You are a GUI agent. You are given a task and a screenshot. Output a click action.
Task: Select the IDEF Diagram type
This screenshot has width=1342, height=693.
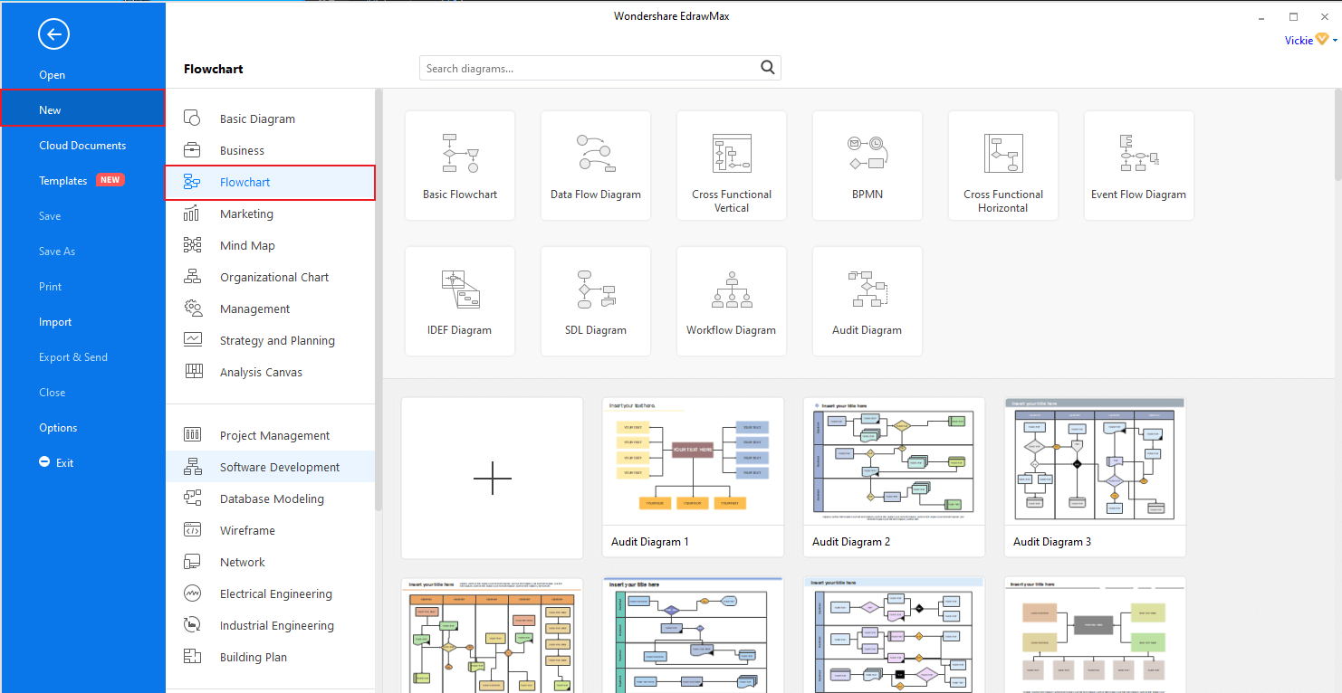tap(460, 301)
